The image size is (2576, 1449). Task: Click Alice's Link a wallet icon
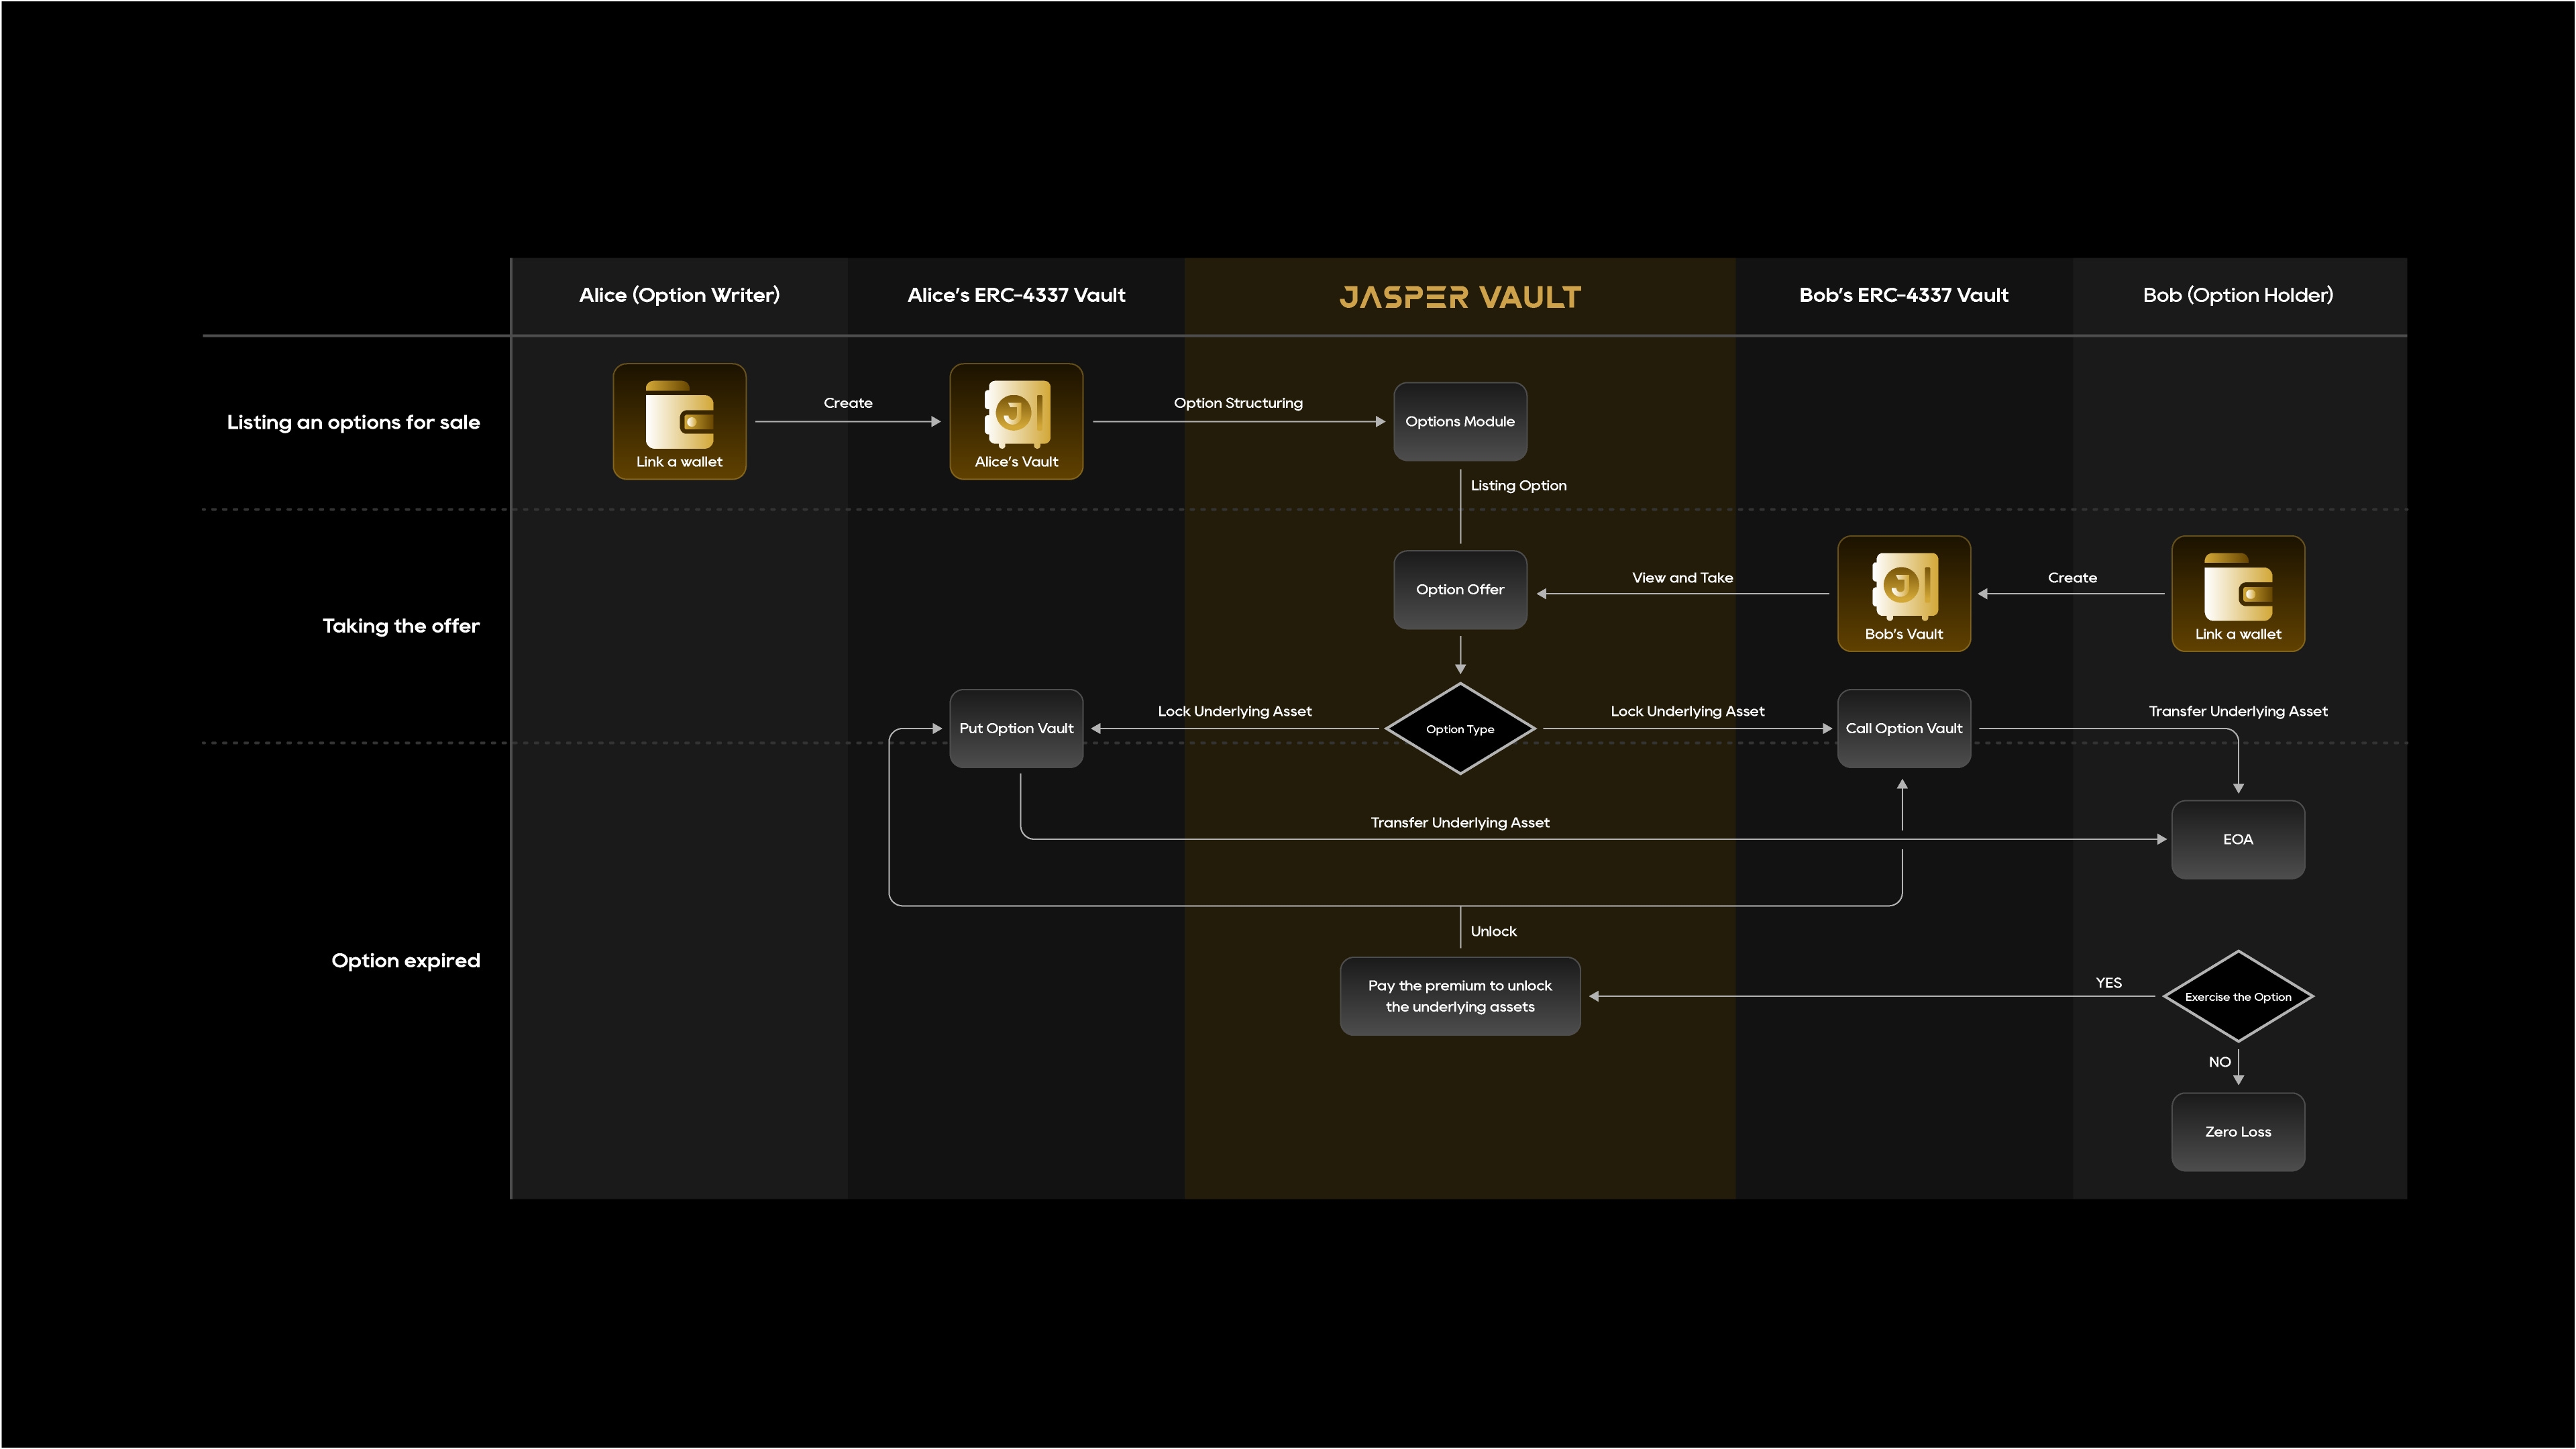[679, 421]
